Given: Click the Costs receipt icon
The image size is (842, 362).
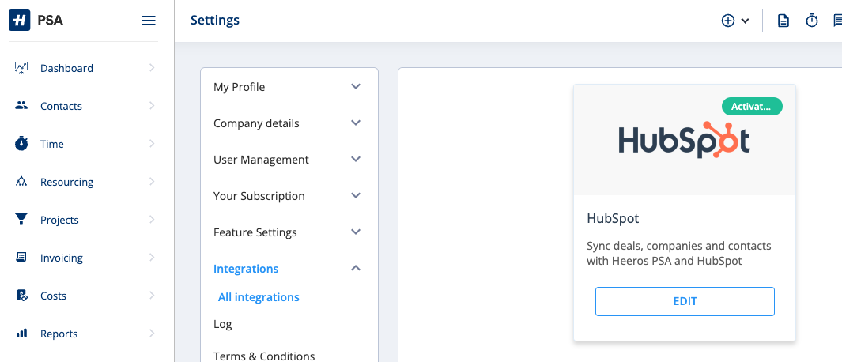Looking at the screenshot, I should point(21,296).
